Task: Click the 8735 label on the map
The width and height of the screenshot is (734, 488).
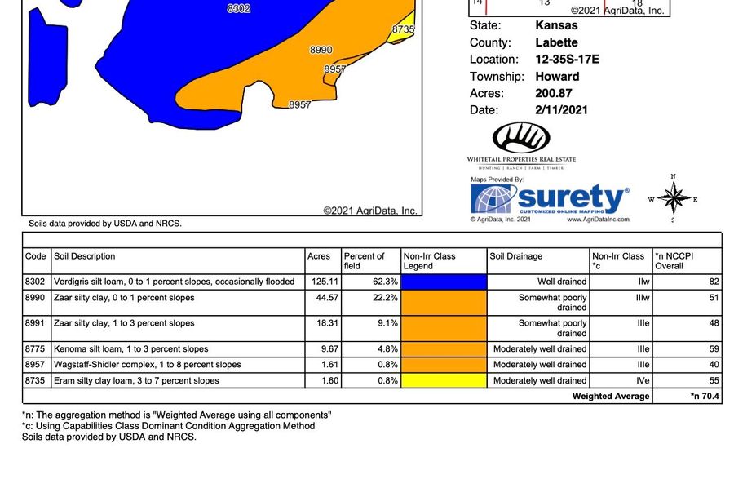Action: pos(403,29)
